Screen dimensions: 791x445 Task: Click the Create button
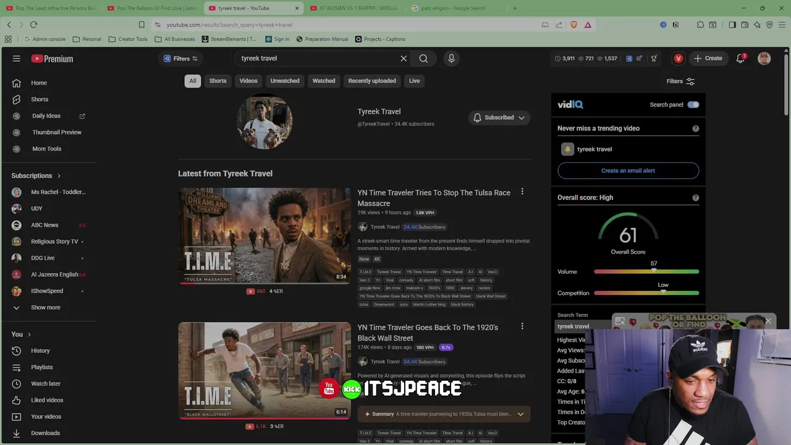pyautogui.click(x=708, y=58)
